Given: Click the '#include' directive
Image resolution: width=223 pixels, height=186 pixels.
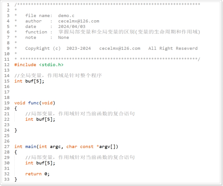Looking at the screenshot, I should point(25,65).
